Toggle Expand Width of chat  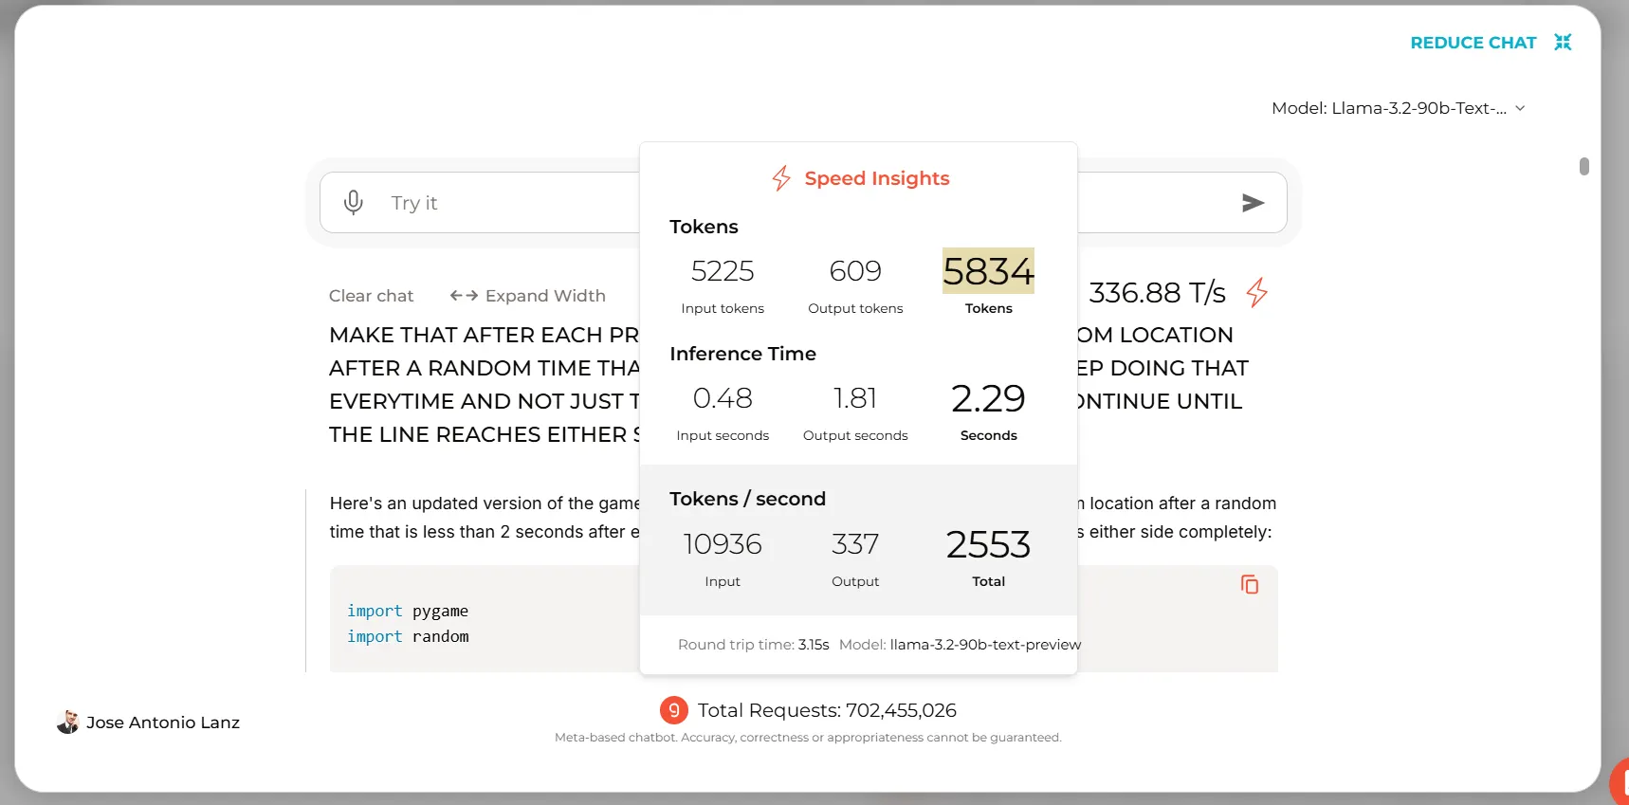[x=528, y=296]
